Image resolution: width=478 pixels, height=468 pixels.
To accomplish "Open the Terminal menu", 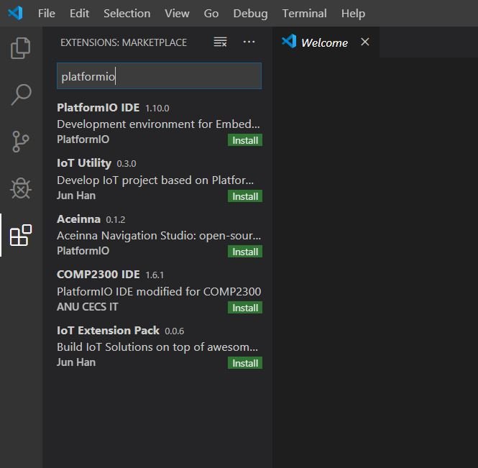I will tap(305, 14).
